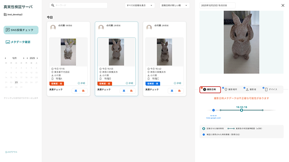The image size is (289, 162).
Task: Open the 投稿日時が新しい順 sort dropdown
Action: pos(174,5)
